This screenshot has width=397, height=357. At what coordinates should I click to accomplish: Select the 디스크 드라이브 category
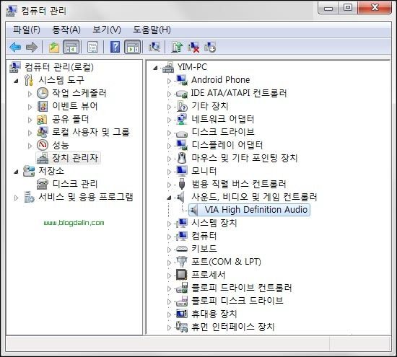point(223,132)
